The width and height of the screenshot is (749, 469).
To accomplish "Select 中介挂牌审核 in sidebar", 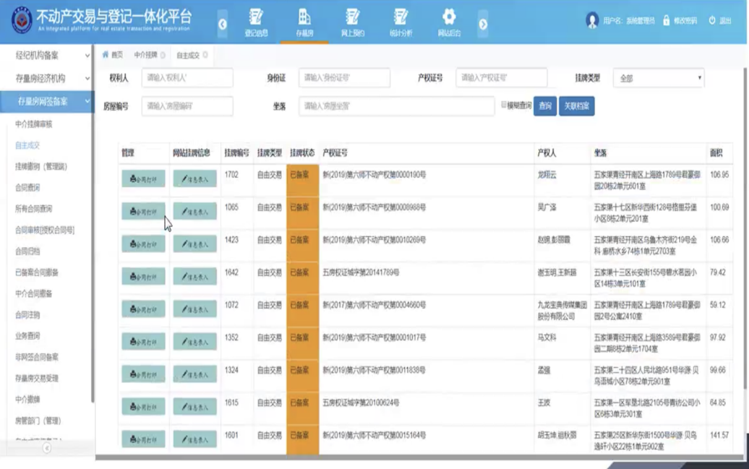I will [x=33, y=124].
